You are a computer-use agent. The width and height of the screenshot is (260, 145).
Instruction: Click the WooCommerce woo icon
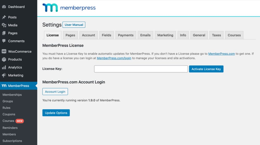click(x=4, y=51)
